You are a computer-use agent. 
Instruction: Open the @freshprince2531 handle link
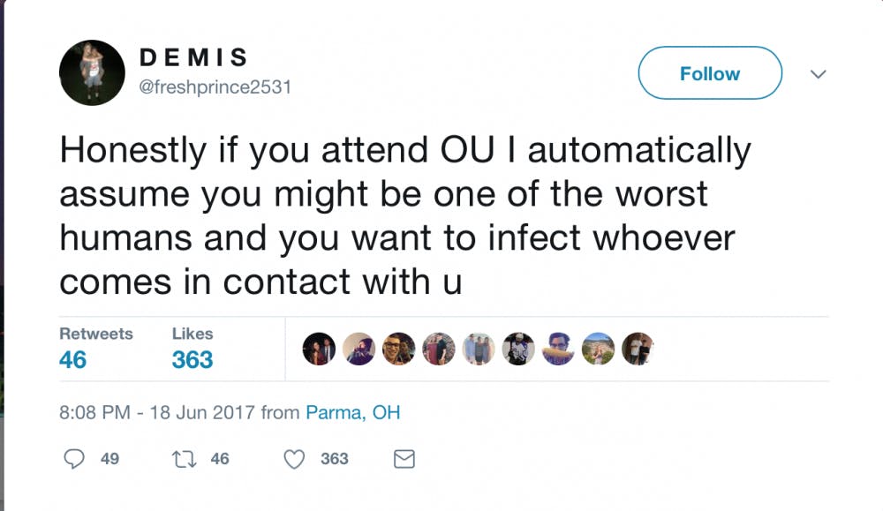tap(215, 86)
